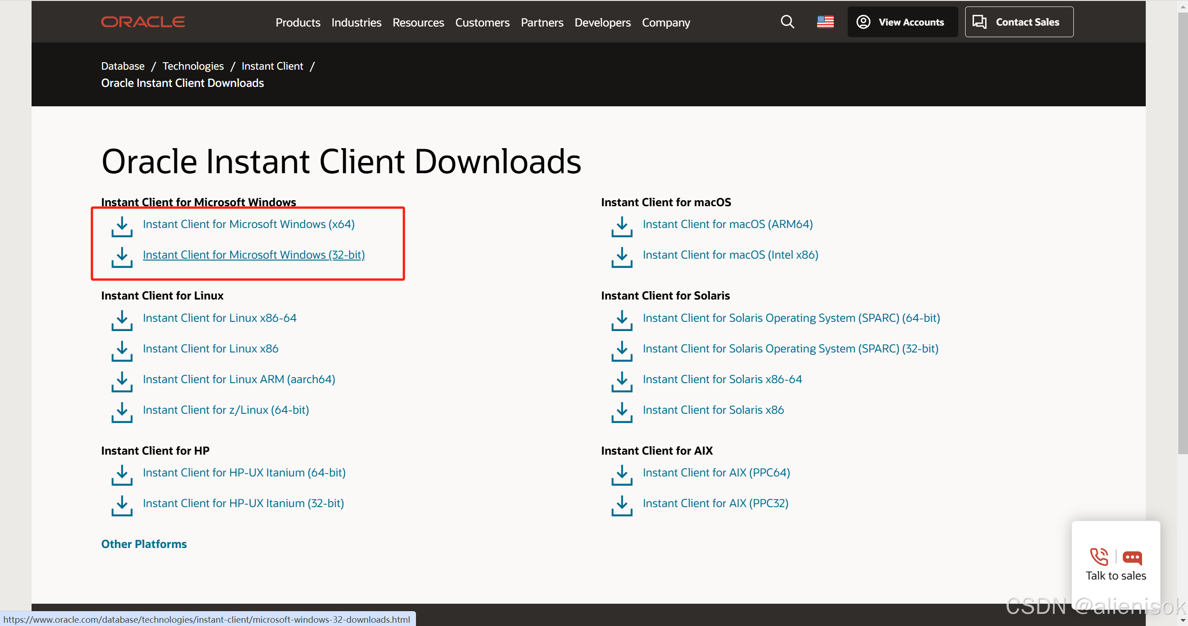This screenshot has width=1188, height=626.
Task: Expand the Other Platforms section
Action: point(144,544)
